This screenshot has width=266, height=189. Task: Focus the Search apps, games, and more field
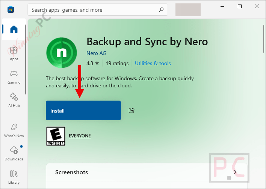click(98, 10)
